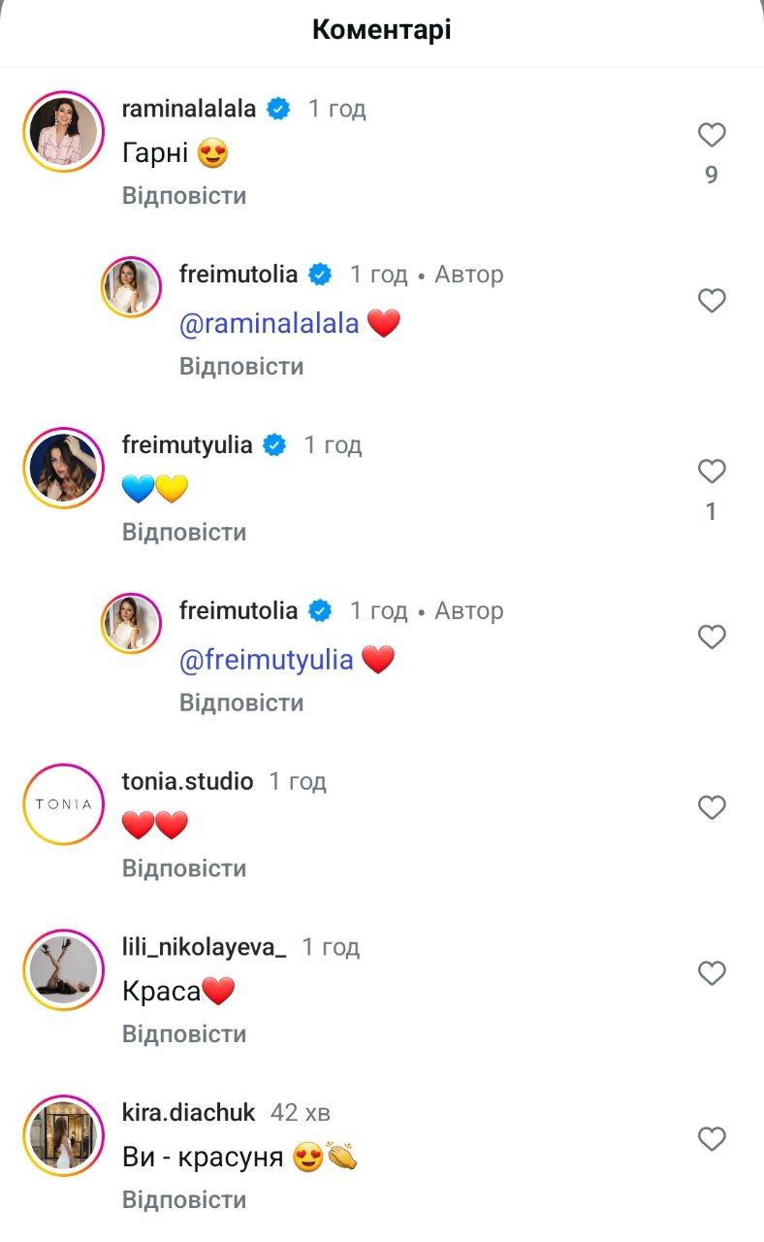Image resolution: width=764 pixels, height=1242 pixels.
Task: Open tonia.studio's logo avatar
Action: click(x=63, y=804)
